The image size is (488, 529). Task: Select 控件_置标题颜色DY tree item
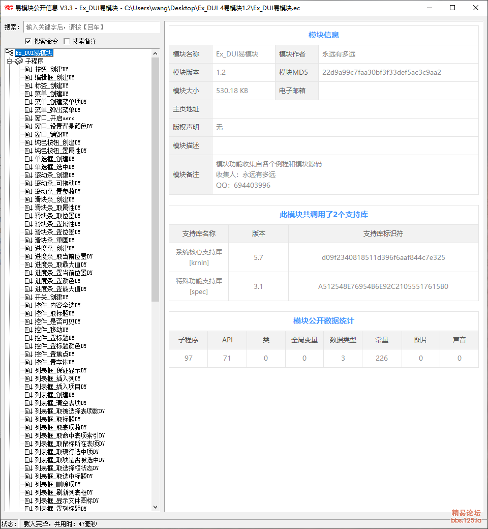(x=60, y=346)
